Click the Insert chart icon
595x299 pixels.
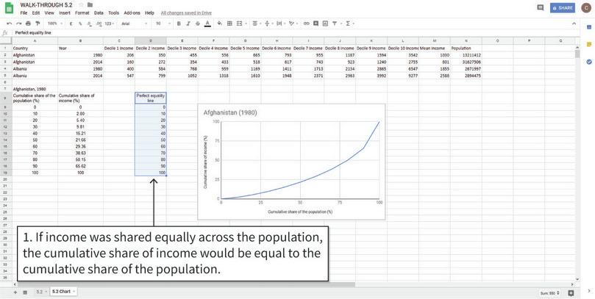pyautogui.click(x=325, y=24)
